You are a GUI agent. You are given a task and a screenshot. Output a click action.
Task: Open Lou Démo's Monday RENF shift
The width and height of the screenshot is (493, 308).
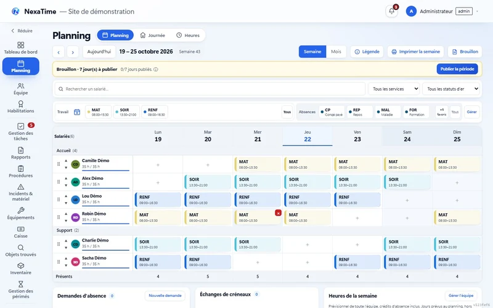pyautogui.click(x=158, y=200)
